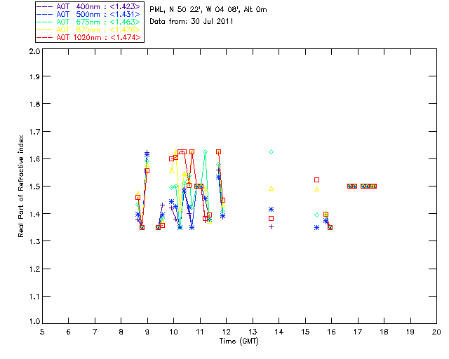Click the y-axis tick label 1.8
The height and width of the screenshot is (359, 449).
34,104
